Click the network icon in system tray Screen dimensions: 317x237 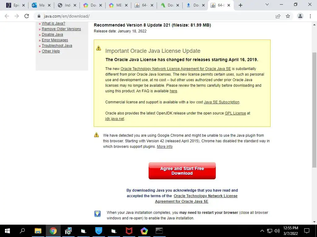tap(270, 231)
